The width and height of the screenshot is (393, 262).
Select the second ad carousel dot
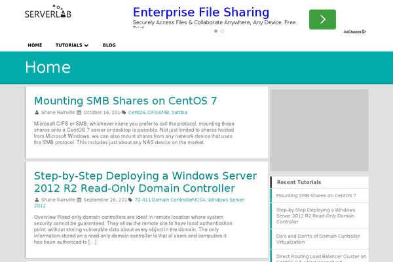[x=222, y=31]
